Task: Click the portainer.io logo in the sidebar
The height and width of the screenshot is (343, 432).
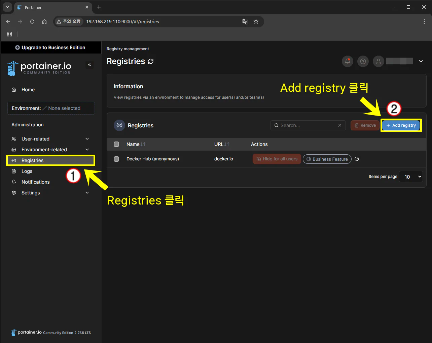Action: (39, 68)
